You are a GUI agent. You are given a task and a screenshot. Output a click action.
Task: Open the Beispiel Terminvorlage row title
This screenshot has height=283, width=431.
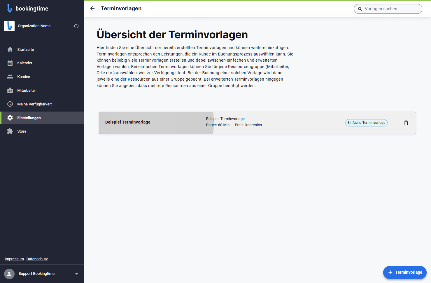point(128,122)
